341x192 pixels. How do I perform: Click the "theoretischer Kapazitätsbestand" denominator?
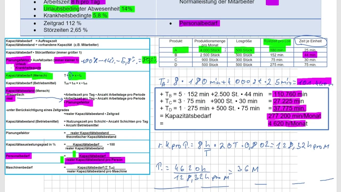click(91, 137)
